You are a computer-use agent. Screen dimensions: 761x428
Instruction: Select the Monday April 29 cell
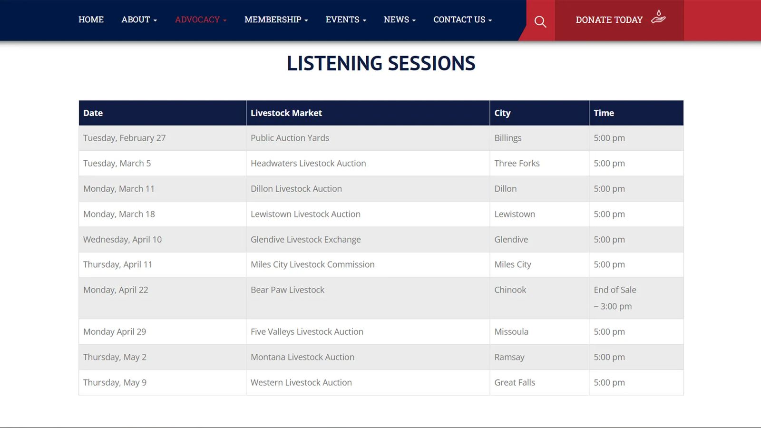(x=162, y=331)
